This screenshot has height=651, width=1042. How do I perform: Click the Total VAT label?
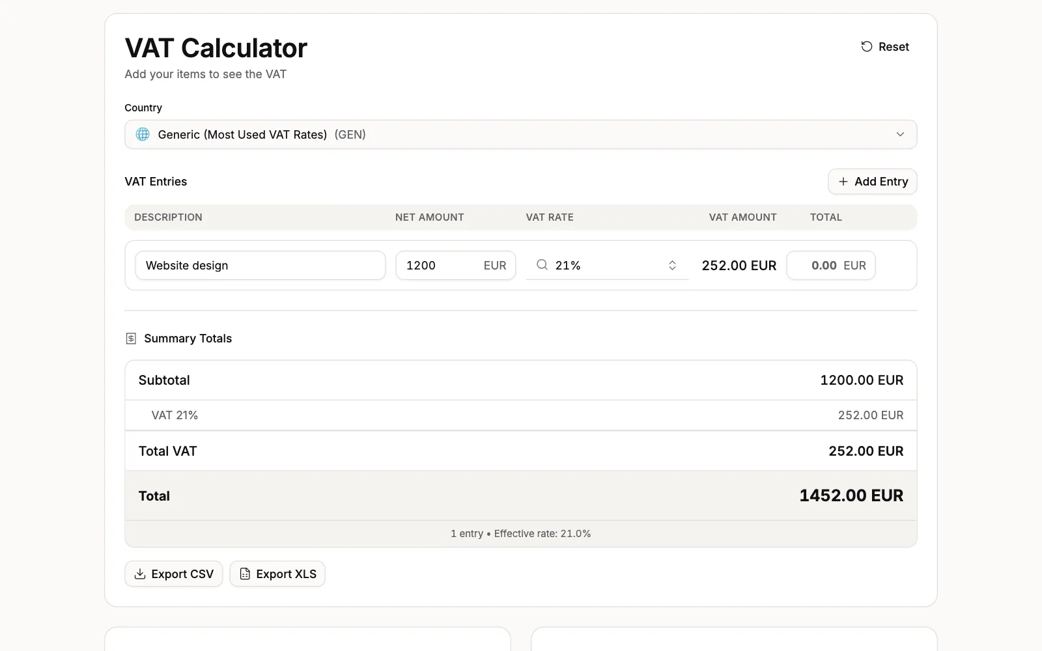pyautogui.click(x=167, y=451)
